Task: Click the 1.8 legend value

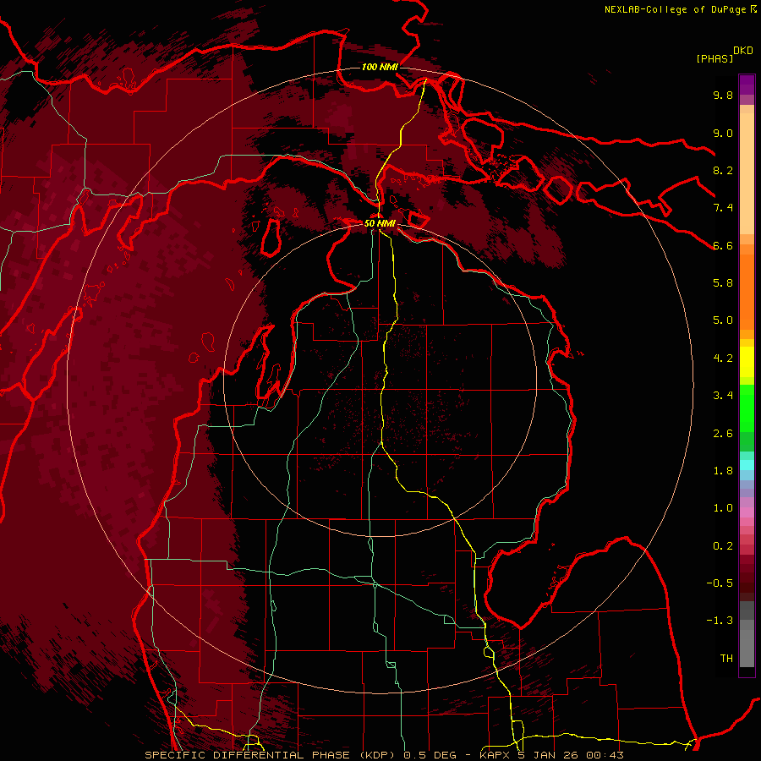Action: 723,471
